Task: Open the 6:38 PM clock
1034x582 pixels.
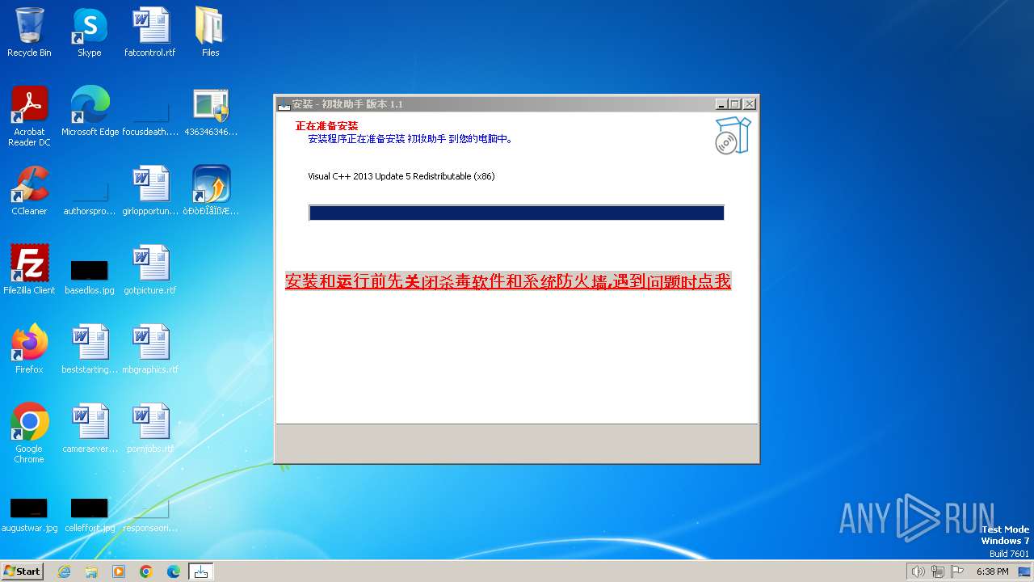Action: click(992, 571)
